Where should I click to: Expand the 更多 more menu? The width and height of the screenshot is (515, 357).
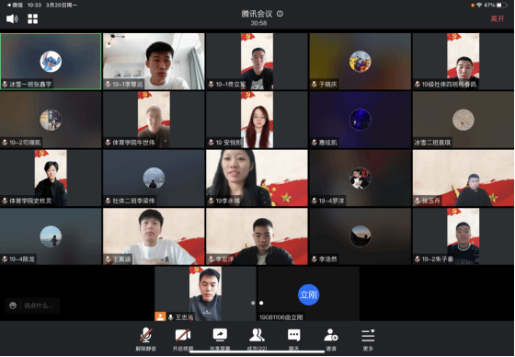(x=368, y=339)
